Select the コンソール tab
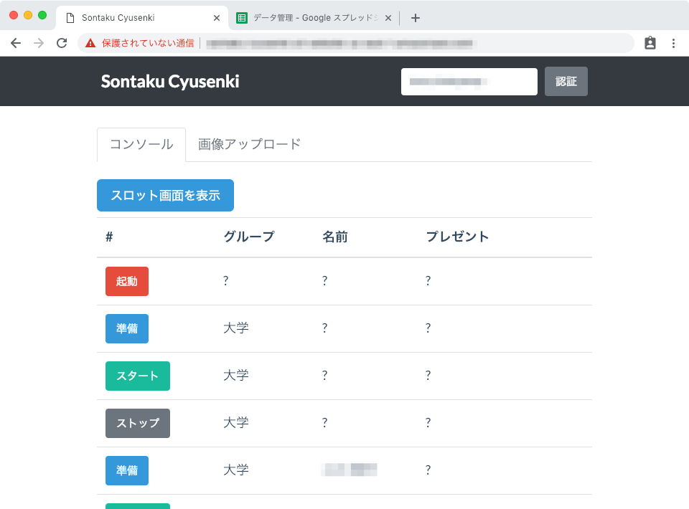The width and height of the screenshot is (689, 509). coord(141,144)
